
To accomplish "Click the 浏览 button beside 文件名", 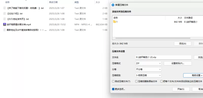I will click(x=198, y=57).
